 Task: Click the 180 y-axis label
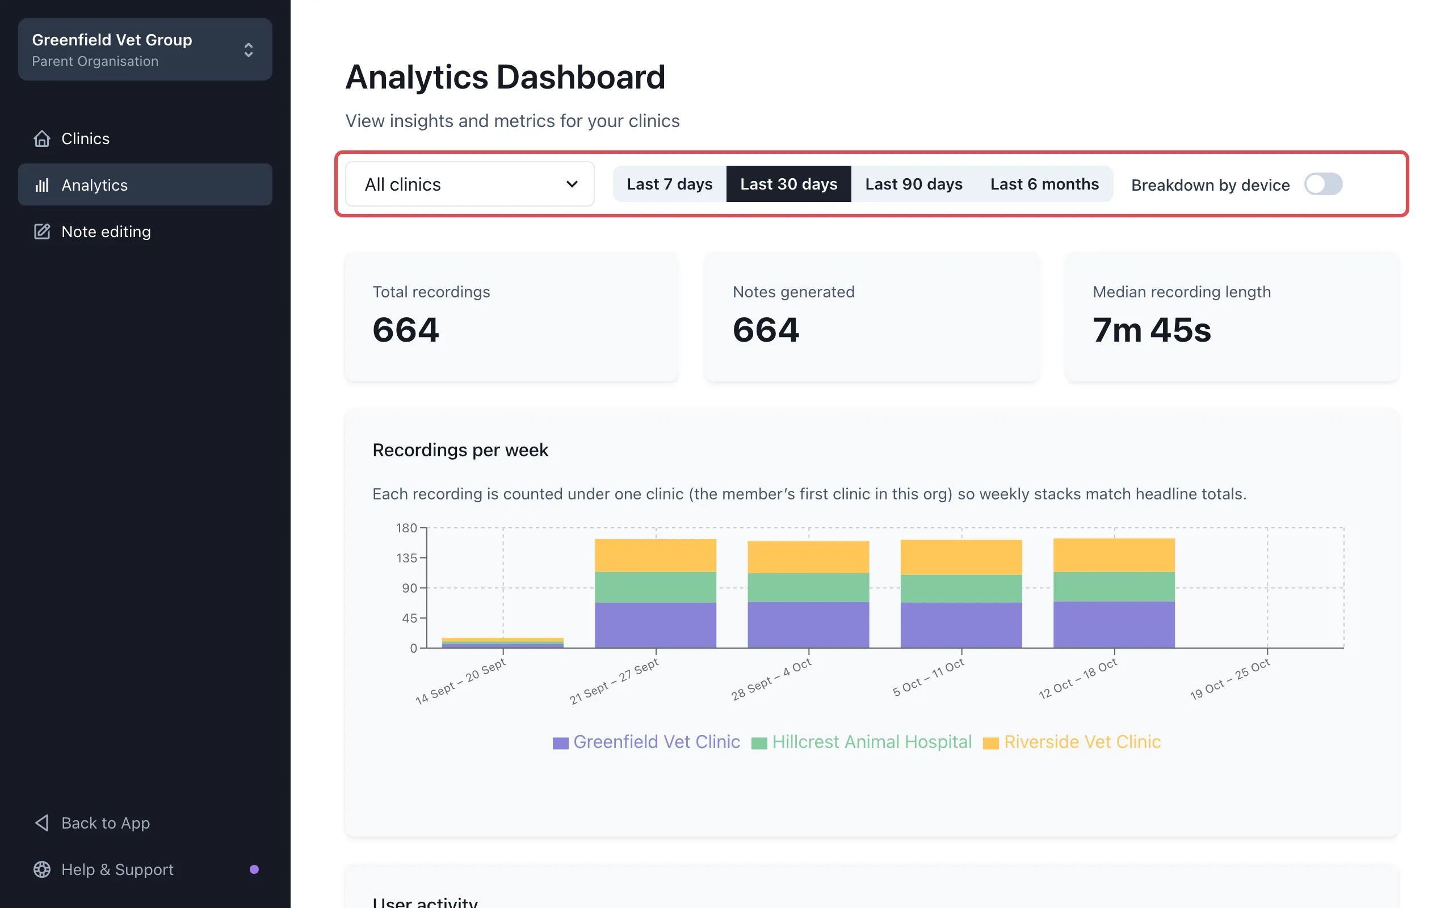click(406, 528)
